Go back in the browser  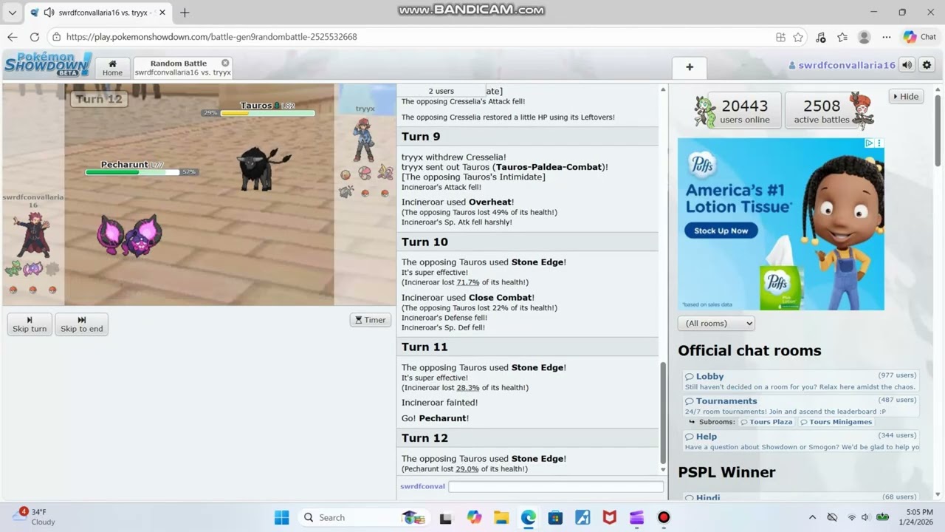pos(13,36)
